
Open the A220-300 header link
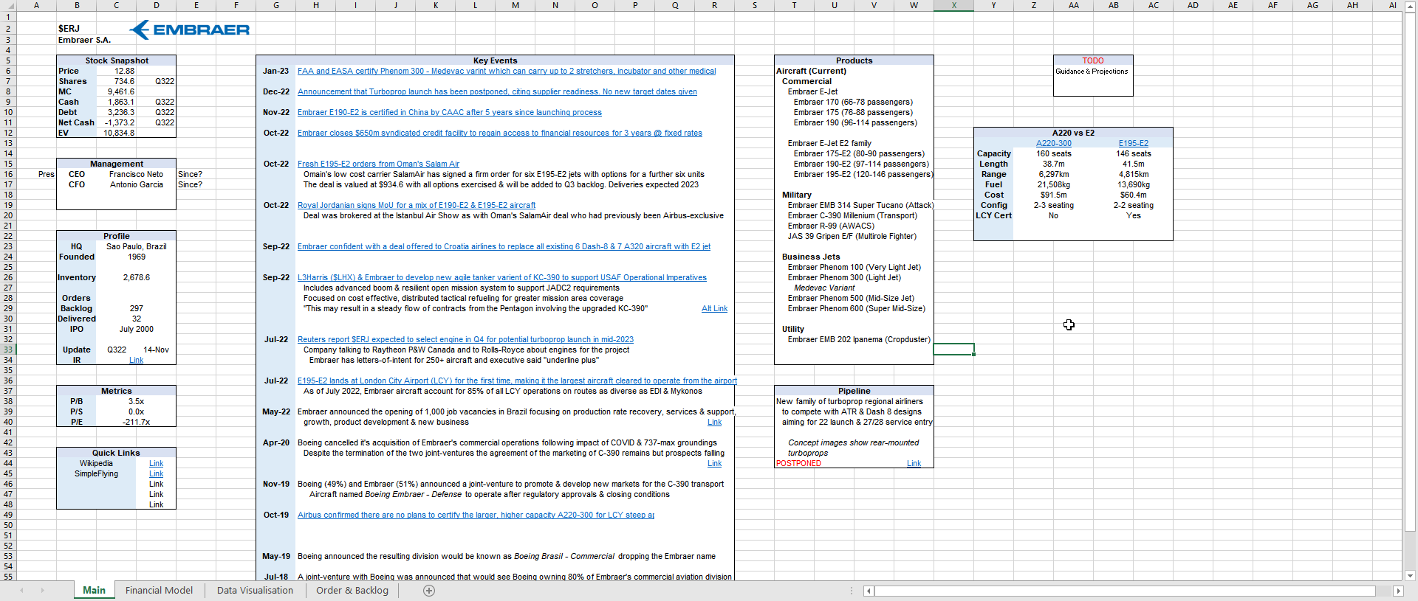[x=1053, y=144]
